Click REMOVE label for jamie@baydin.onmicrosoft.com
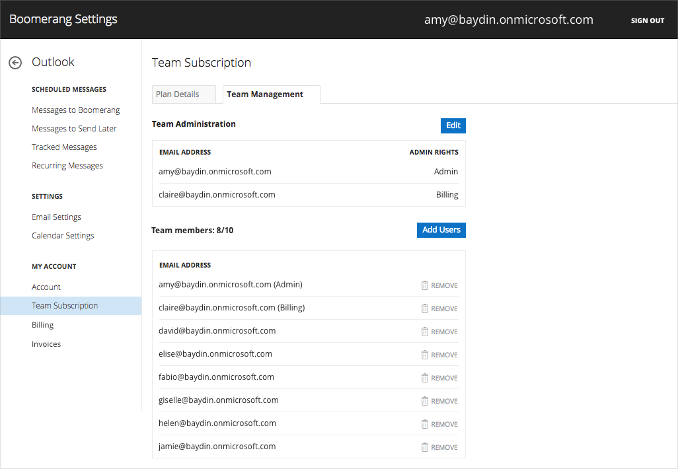 point(444,447)
